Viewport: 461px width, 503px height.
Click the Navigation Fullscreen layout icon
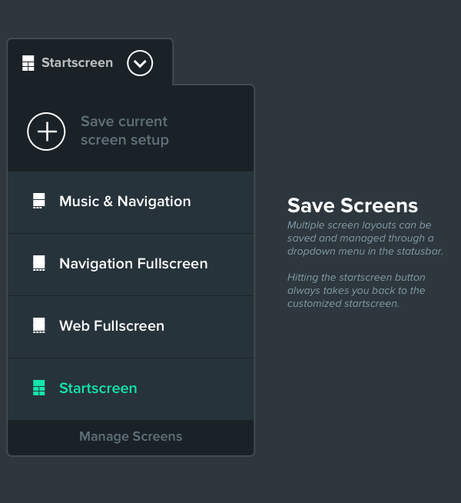[39, 263]
